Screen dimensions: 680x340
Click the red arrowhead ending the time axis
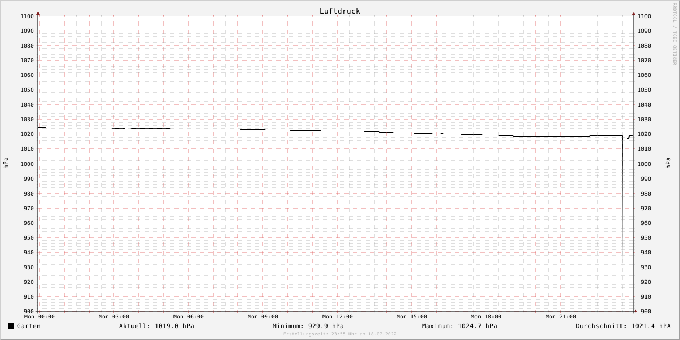pos(636,311)
